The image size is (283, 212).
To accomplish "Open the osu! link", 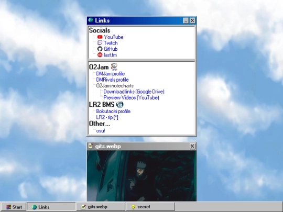I will coord(101,131).
